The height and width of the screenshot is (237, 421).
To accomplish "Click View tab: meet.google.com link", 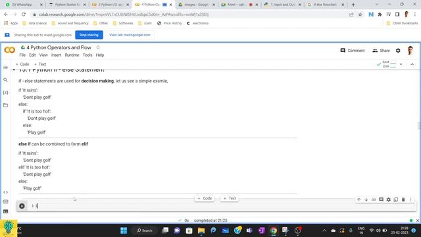I will click(130, 35).
